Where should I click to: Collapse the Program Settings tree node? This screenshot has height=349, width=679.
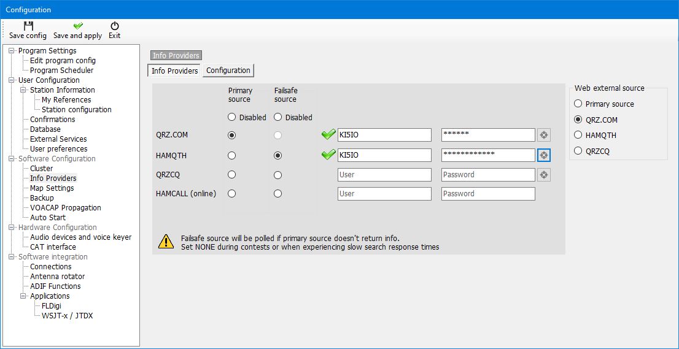[11, 50]
